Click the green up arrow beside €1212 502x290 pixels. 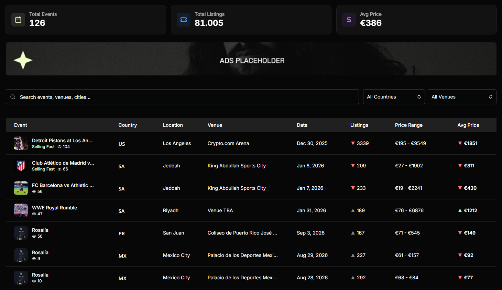click(x=460, y=210)
